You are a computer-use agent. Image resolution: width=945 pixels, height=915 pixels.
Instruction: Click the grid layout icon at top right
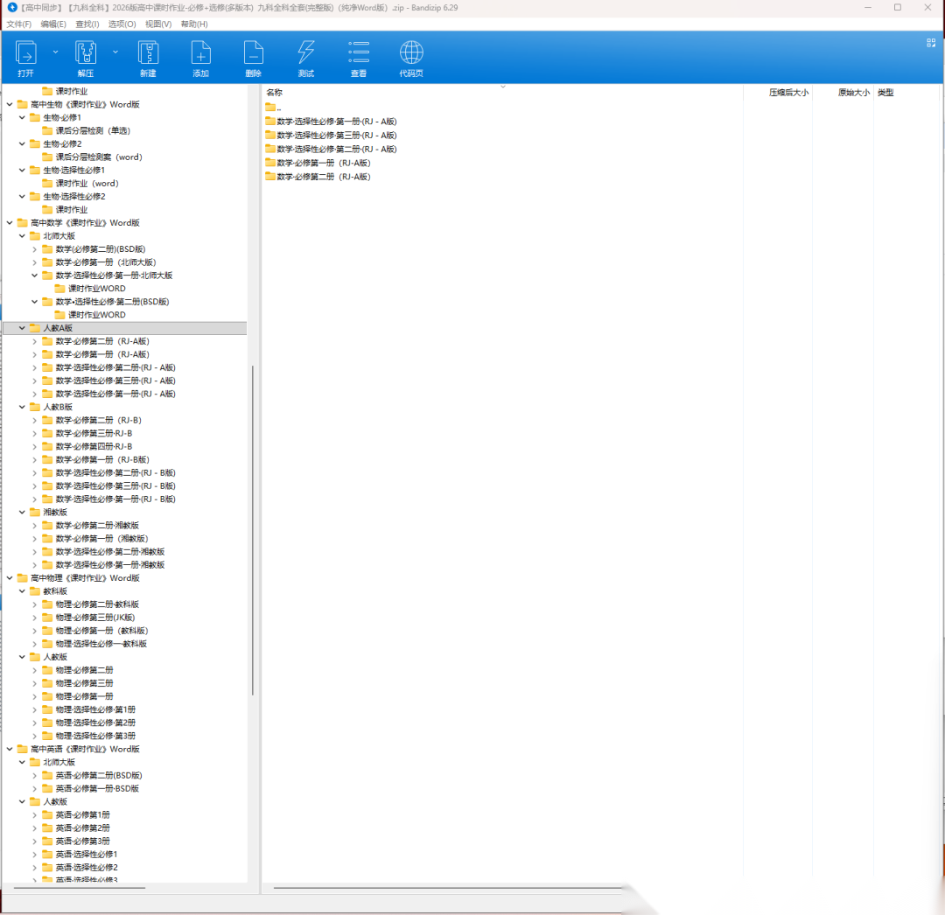pyautogui.click(x=931, y=42)
